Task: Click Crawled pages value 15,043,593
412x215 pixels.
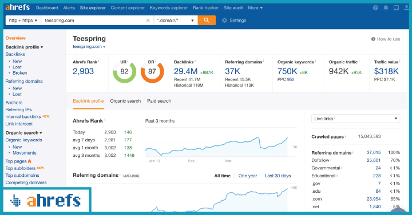Action: (370, 136)
